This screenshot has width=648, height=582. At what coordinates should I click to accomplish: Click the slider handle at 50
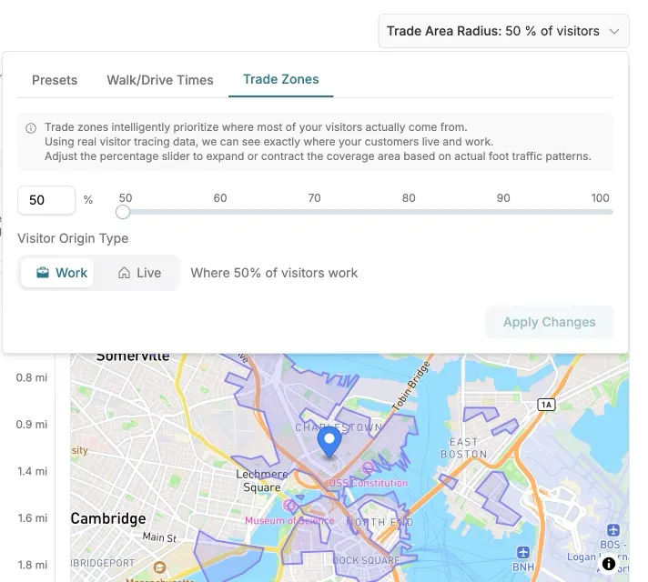point(123,212)
